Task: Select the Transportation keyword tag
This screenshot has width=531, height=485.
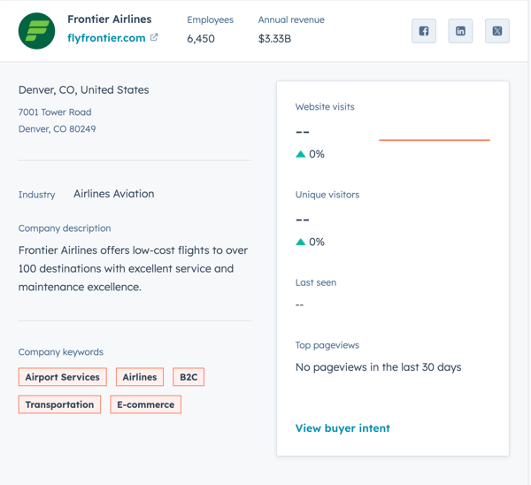Action: point(59,404)
